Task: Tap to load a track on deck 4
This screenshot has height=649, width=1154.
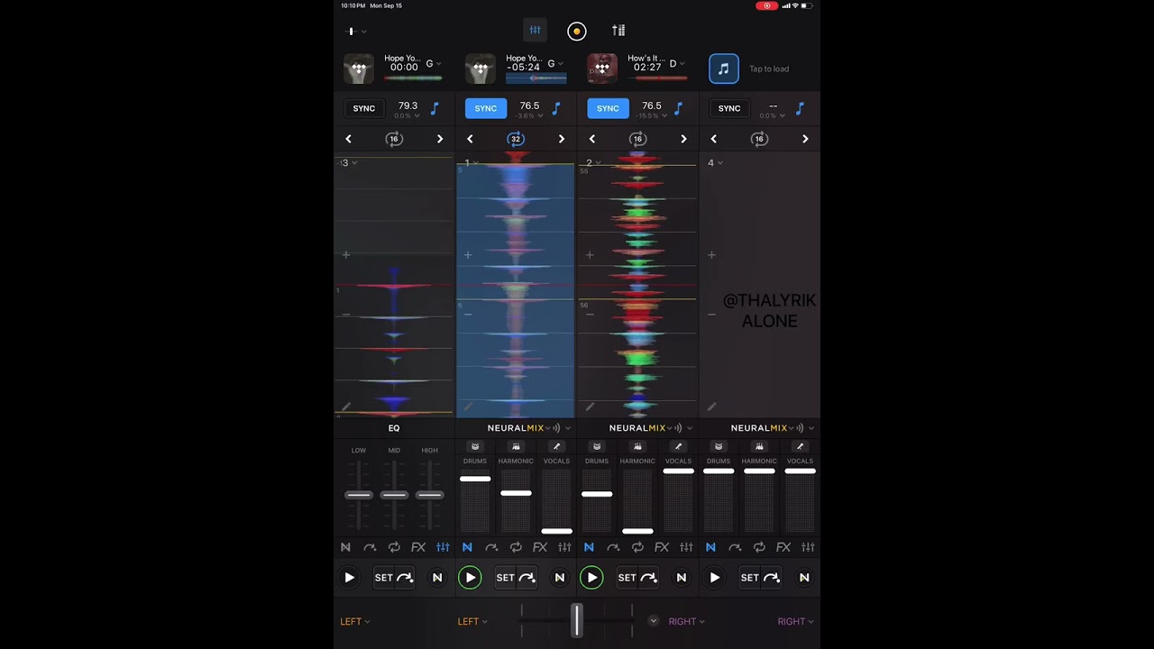Action: pyautogui.click(x=769, y=69)
